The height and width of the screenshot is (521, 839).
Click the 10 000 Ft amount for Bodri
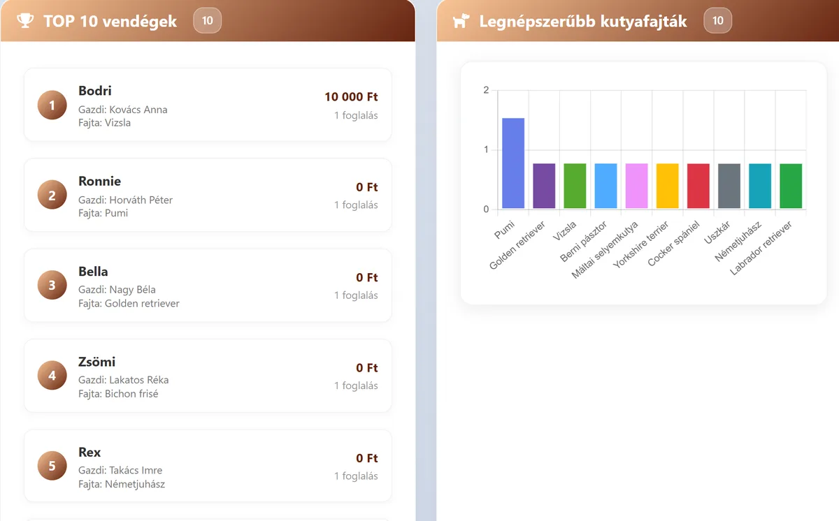[351, 97]
